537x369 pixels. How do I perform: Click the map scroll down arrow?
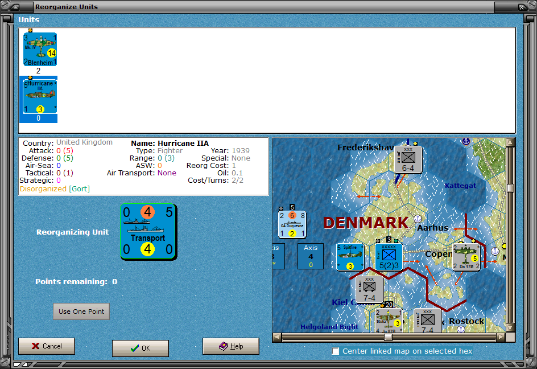(510, 328)
